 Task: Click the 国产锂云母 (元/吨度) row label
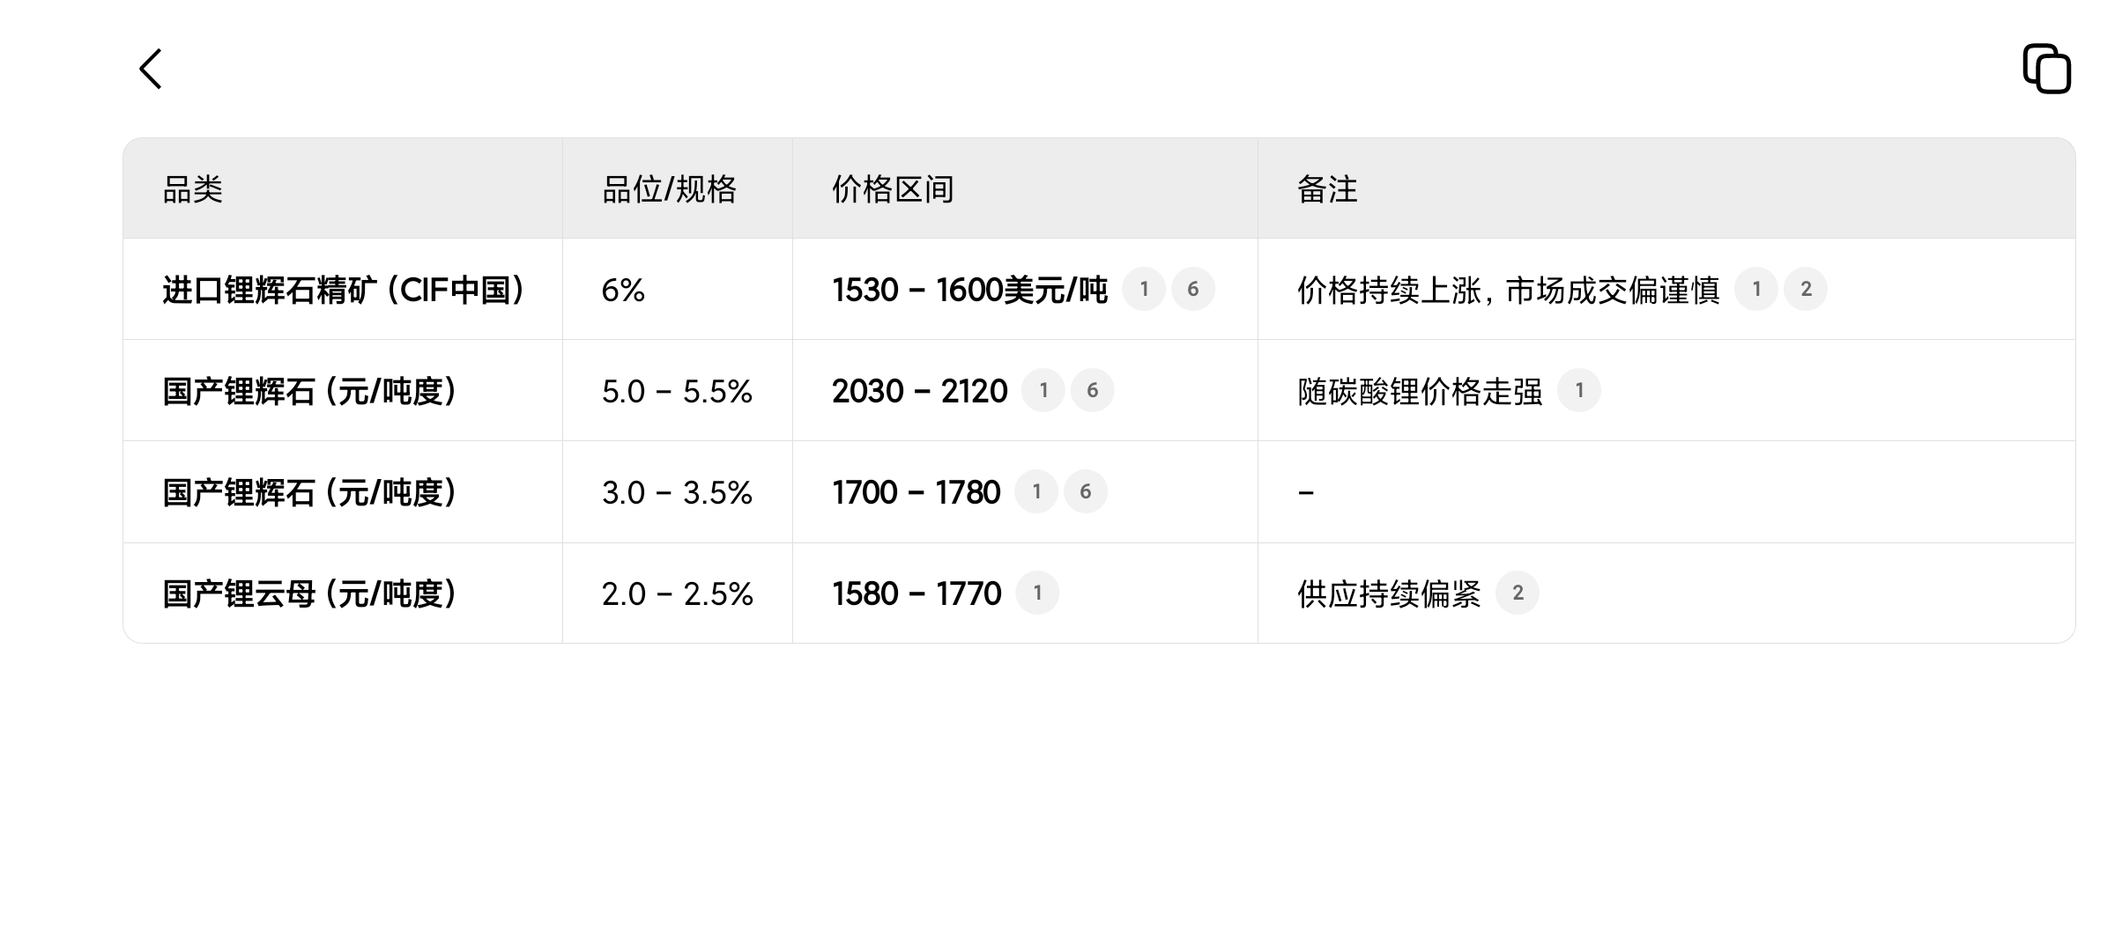pyautogui.click(x=309, y=593)
